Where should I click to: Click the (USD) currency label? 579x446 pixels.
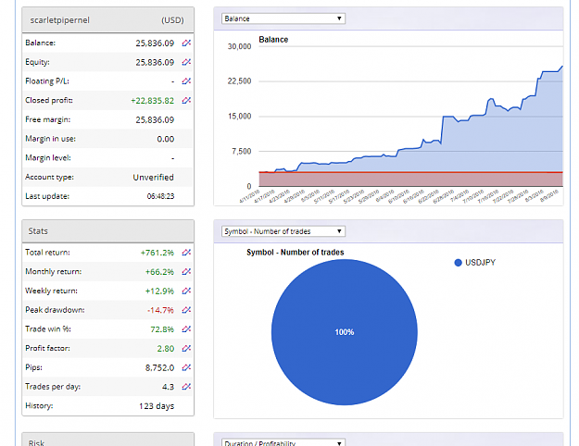point(172,20)
